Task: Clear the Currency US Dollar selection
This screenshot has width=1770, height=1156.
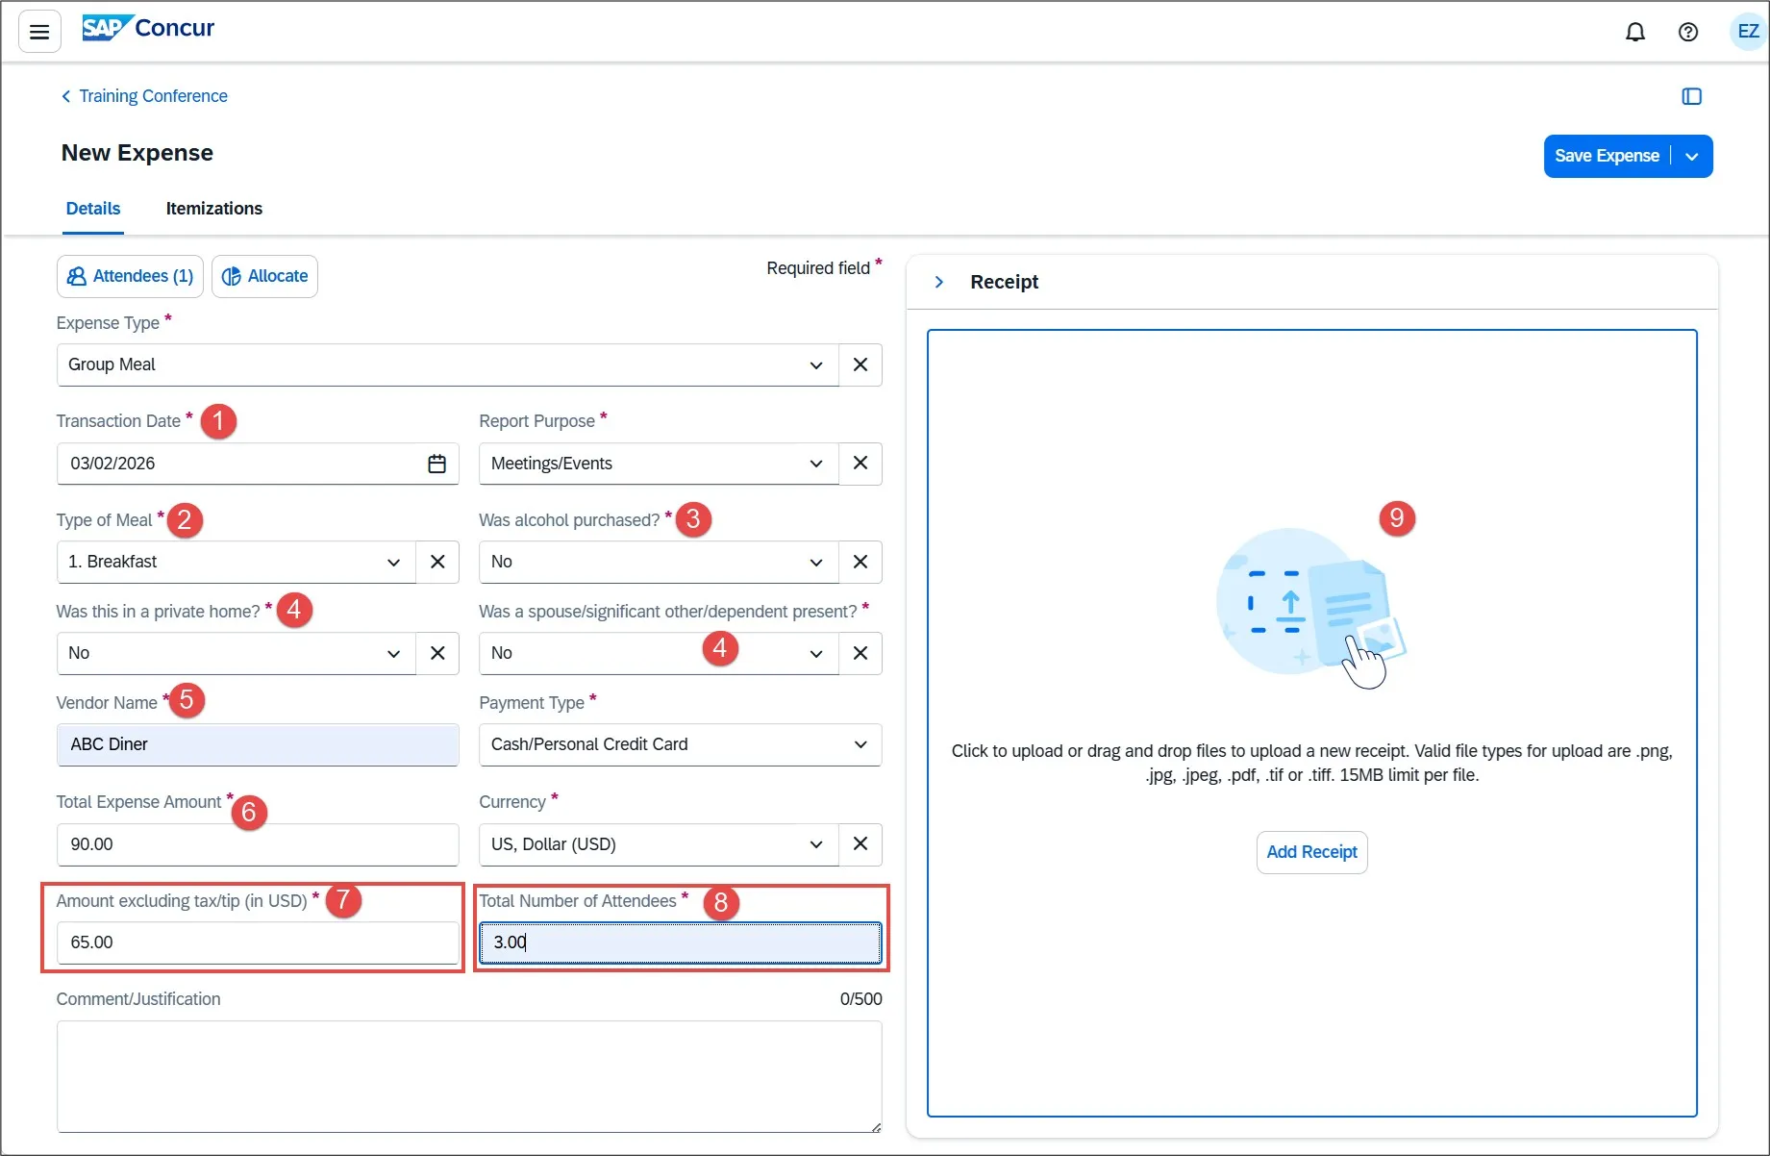Action: click(860, 843)
